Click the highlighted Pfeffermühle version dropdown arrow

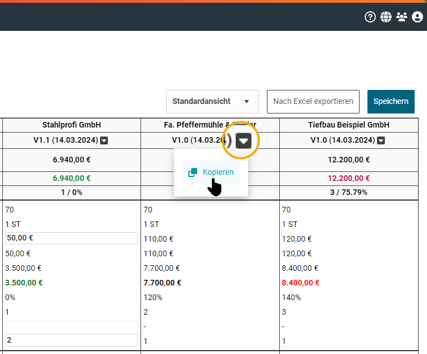pyautogui.click(x=243, y=140)
